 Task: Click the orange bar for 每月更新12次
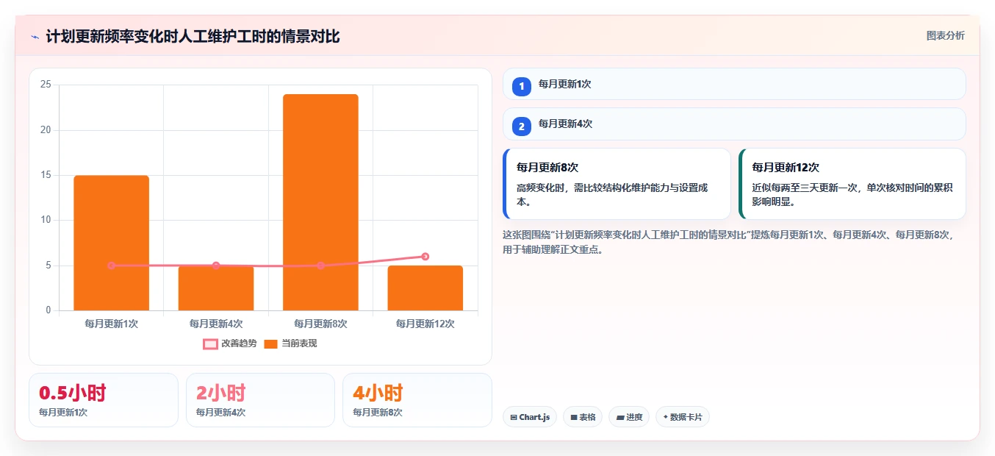pos(425,288)
